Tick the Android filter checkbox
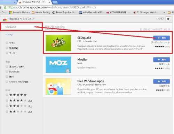 pos(7,81)
